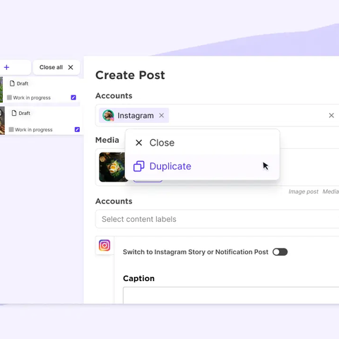Click first draft thumbnail in sidebar
Screen dimensions: 339x339
tap(1, 90)
